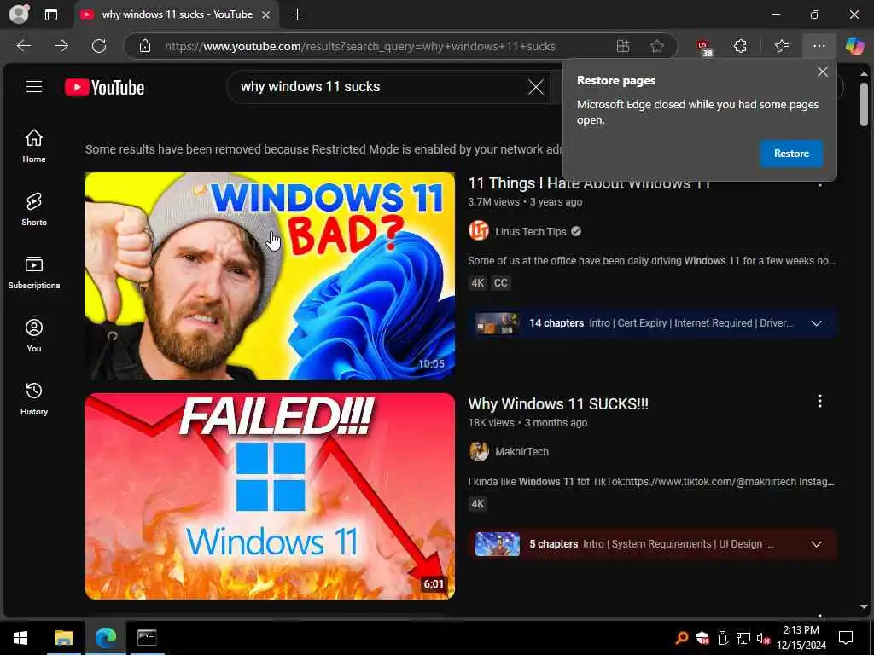Dismiss the Restore pages popup
874x655 pixels.
pos(822,72)
